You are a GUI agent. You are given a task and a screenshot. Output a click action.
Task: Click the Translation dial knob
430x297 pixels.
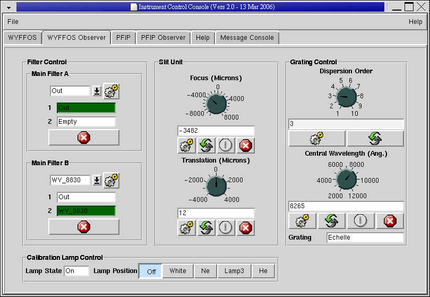[217, 186]
